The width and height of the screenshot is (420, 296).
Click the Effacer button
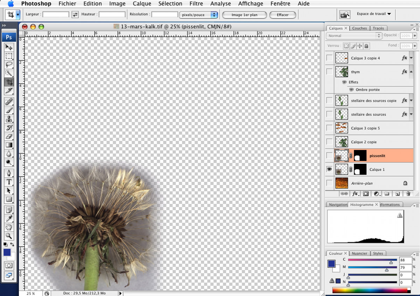(282, 15)
